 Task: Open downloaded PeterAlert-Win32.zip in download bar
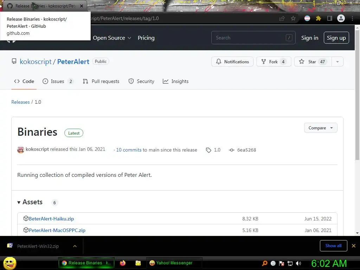[38, 246]
